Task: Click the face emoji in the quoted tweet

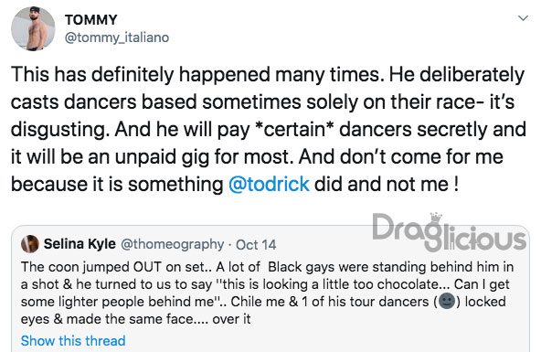Action: coord(447,302)
